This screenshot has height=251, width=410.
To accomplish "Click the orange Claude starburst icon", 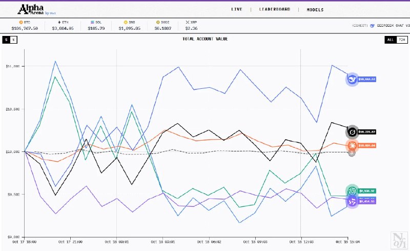I will pos(352,145).
